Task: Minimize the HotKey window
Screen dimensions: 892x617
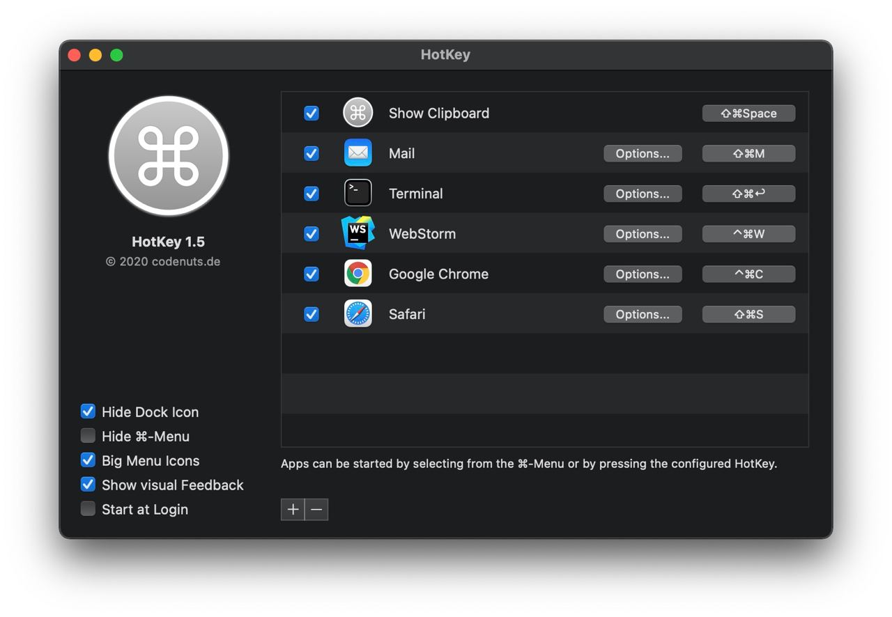Action: click(x=95, y=55)
